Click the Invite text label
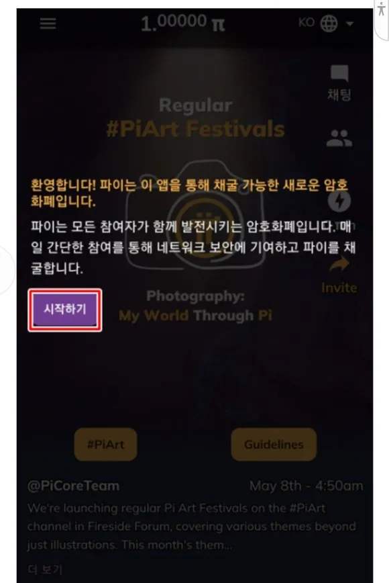Image resolution: width=389 pixels, height=583 pixels. (x=339, y=287)
